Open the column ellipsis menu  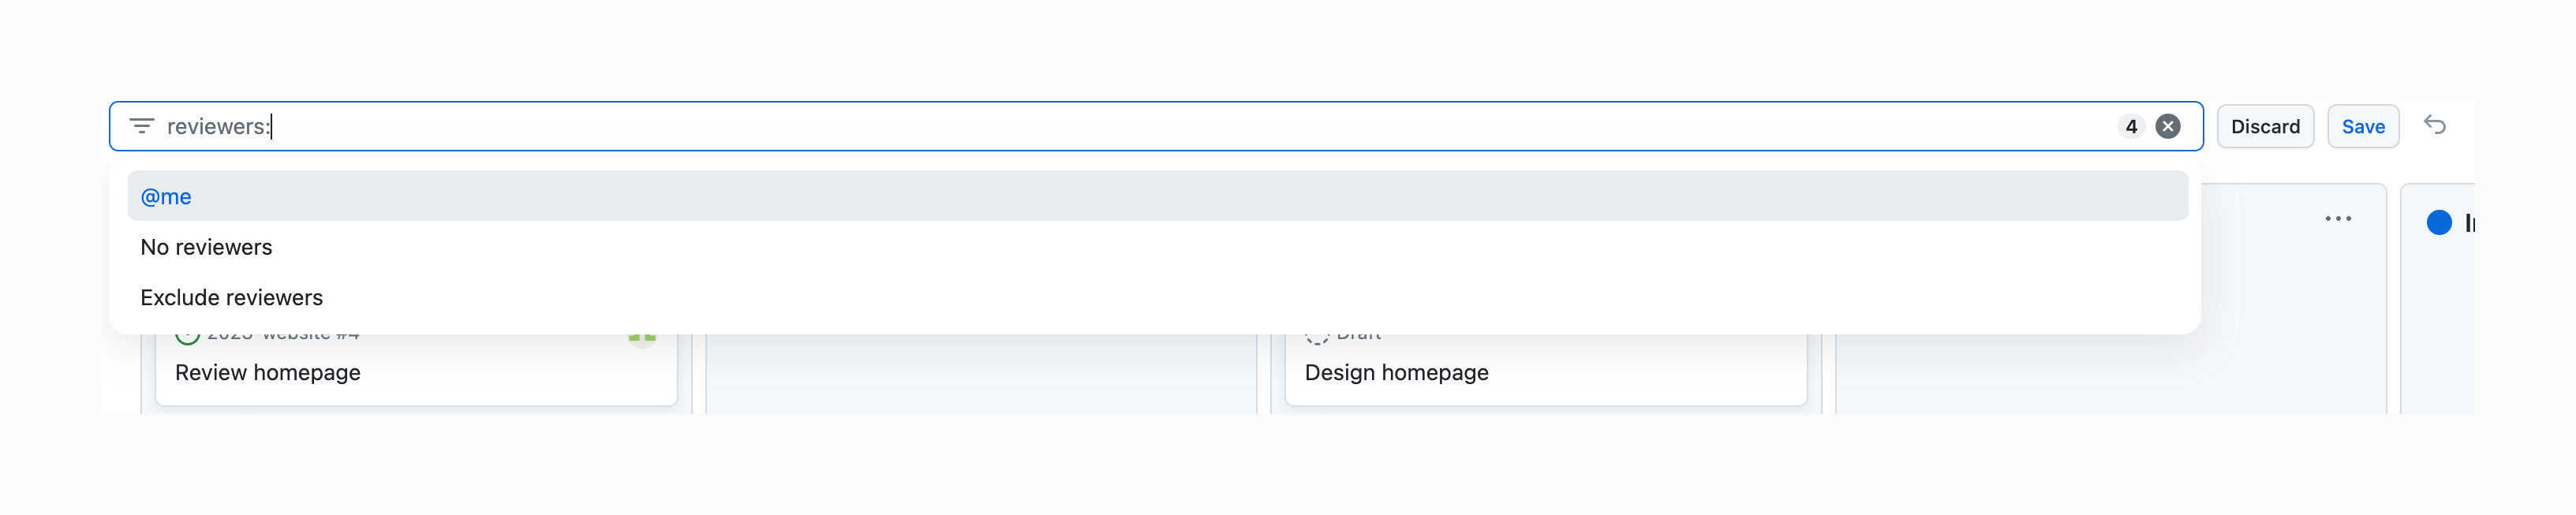tap(2338, 218)
